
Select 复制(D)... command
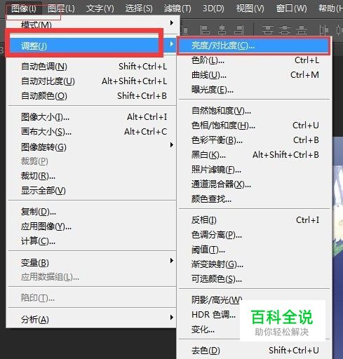tap(92, 212)
